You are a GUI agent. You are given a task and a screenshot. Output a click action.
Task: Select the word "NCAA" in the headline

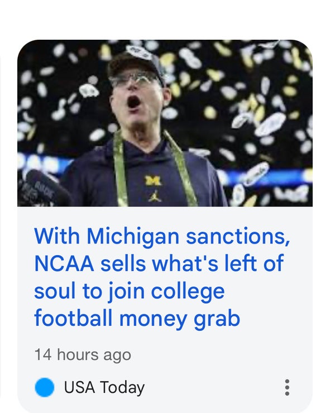(64, 264)
